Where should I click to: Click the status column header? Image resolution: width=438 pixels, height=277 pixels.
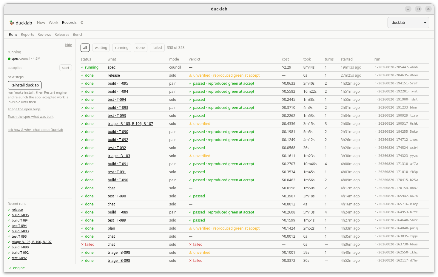pyautogui.click(x=86, y=59)
